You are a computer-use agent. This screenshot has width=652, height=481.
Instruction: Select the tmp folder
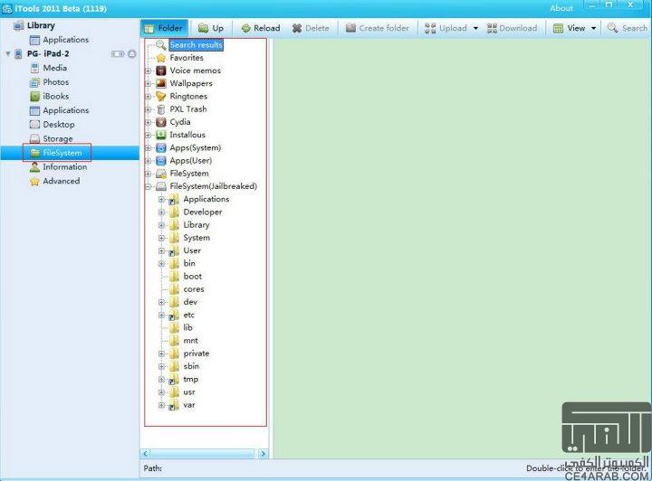pyautogui.click(x=190, y=380)
